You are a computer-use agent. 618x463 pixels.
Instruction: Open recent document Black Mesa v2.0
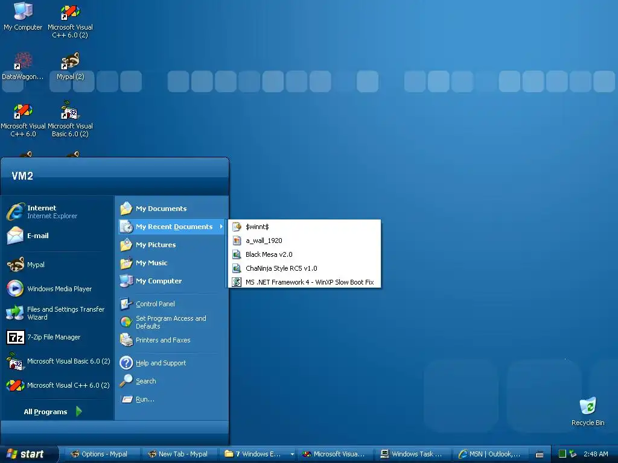point(304,254)
